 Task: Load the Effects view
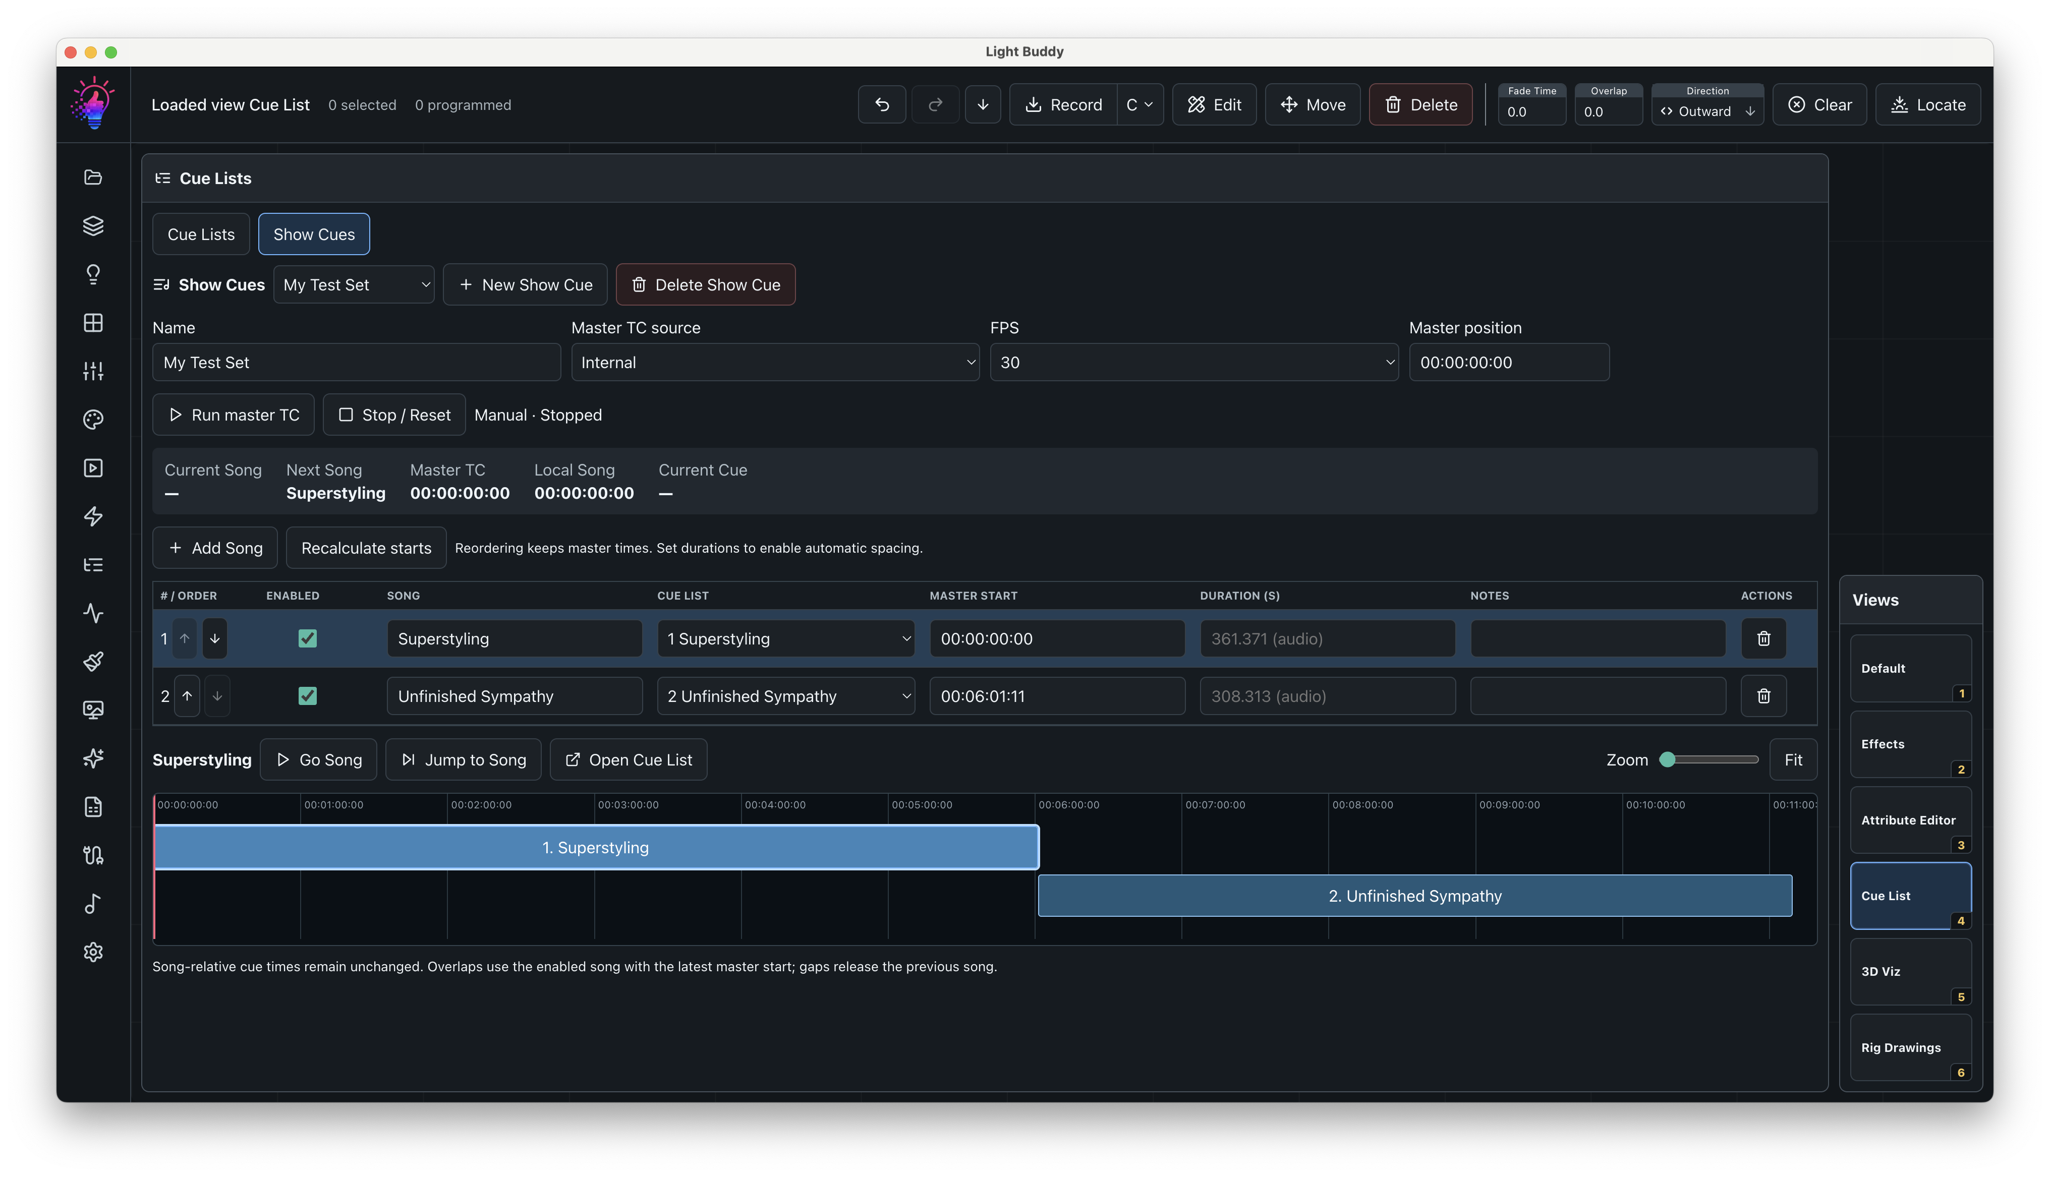tap(1911, 744)
